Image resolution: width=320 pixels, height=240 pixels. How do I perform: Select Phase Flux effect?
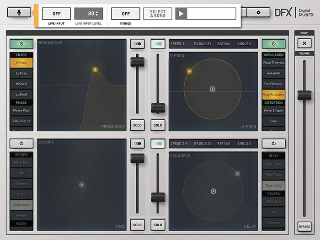click(21, 111)
